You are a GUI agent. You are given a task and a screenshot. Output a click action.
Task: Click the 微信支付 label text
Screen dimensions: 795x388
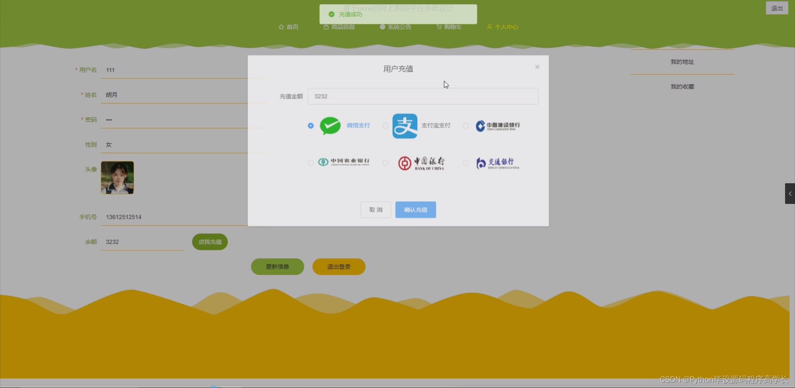click(x=358, y=125)
